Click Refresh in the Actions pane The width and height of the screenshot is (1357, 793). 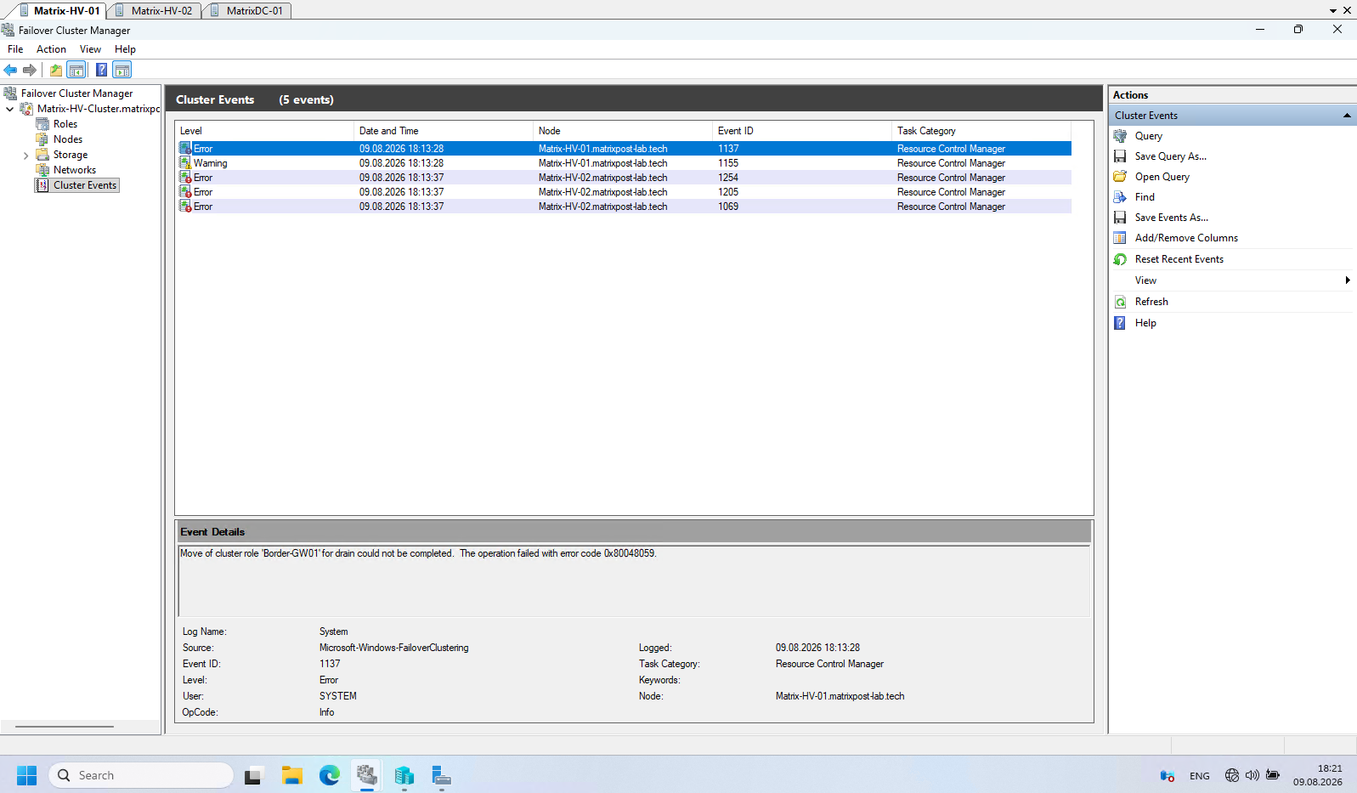point(1151,302)
